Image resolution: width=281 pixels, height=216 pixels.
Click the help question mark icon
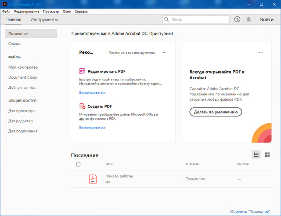click(238, 19)
